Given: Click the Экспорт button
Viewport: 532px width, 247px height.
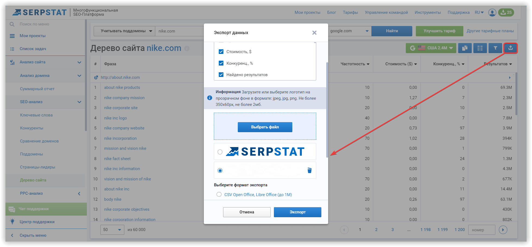Looking at the screenshot, I should (297, 212).
